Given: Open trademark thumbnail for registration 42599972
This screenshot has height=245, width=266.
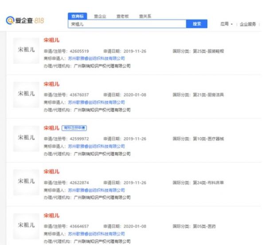Looking at the screenshot, I should [26, 138].
